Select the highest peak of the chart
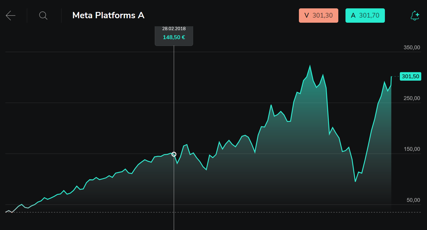This screenshot has width=427, height=230. click(310, 66)
